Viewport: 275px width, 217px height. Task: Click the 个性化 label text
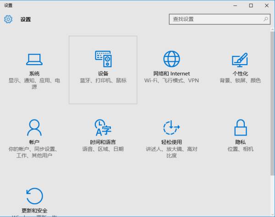click(x=240, y=74)
